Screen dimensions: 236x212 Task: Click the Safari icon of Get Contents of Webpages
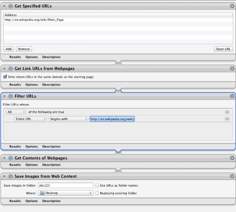point(11,158)
